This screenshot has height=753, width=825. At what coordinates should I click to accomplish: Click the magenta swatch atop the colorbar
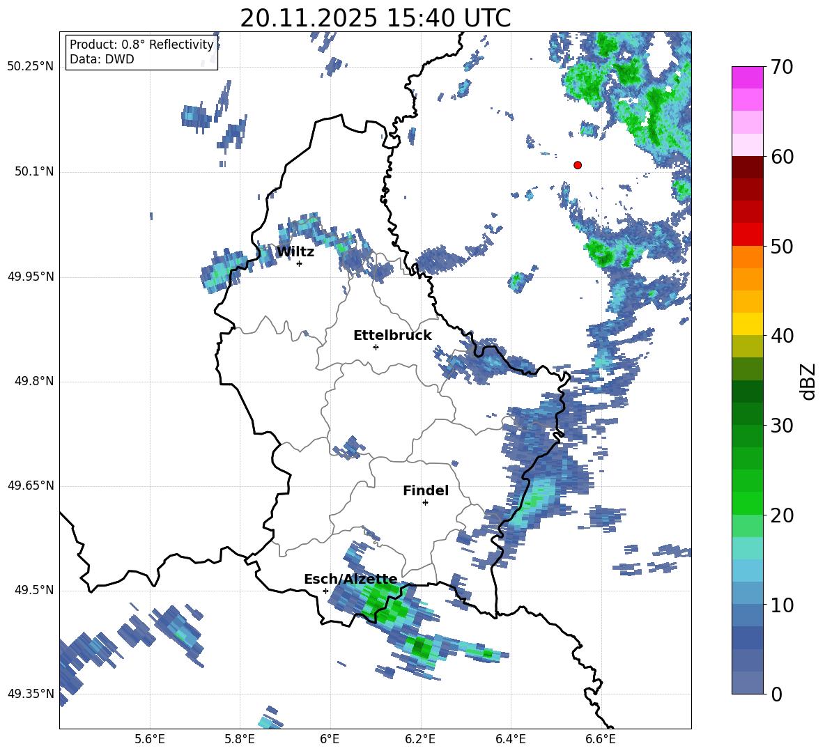tap(747, 78)
